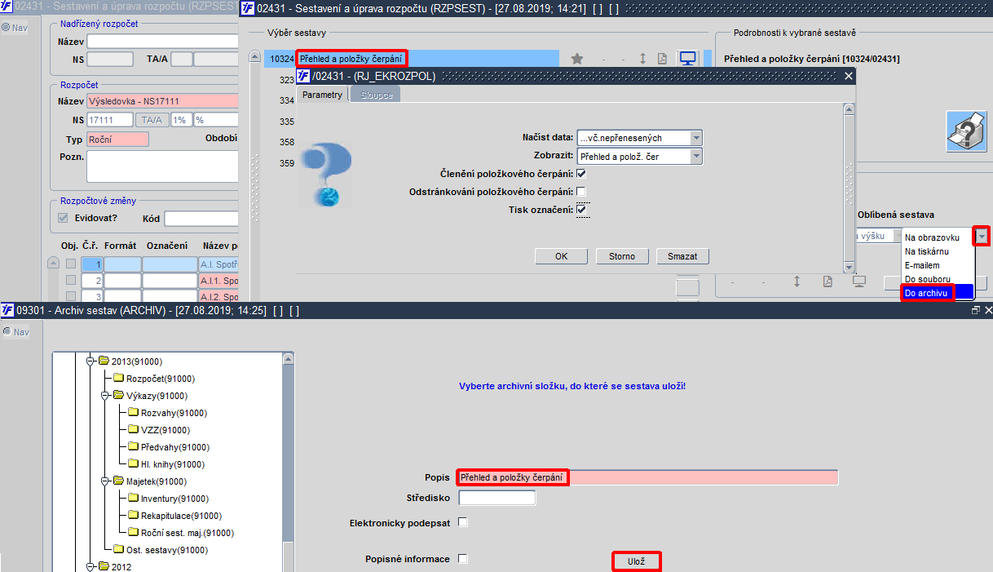Click the VZZ(91000) folder icon
Viewport: 993px width, 572px height.
(x=134, y=429)
